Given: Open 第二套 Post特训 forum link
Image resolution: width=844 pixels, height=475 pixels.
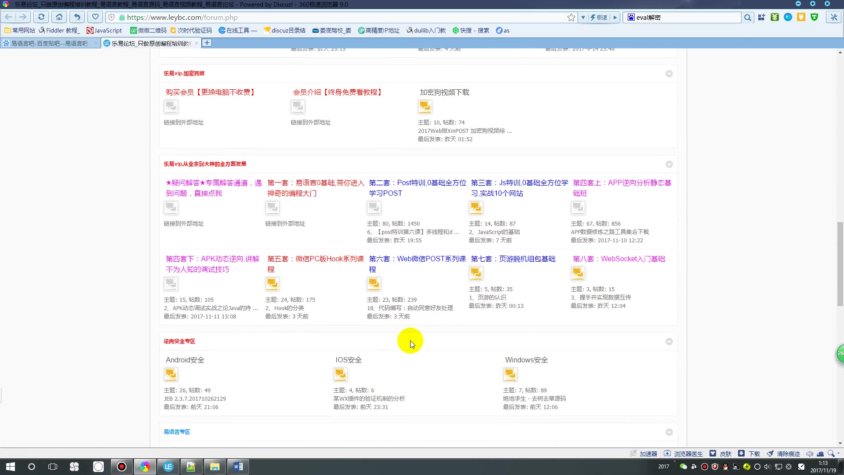Looking at the screenshot, I should coord(418,188).
